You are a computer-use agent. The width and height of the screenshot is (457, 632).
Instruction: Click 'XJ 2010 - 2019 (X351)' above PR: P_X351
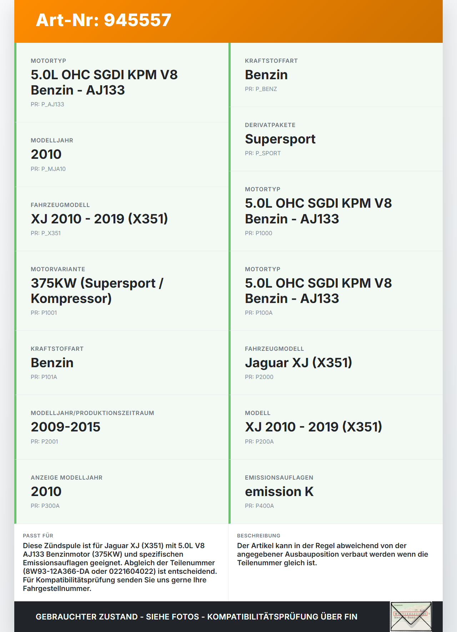99,219
